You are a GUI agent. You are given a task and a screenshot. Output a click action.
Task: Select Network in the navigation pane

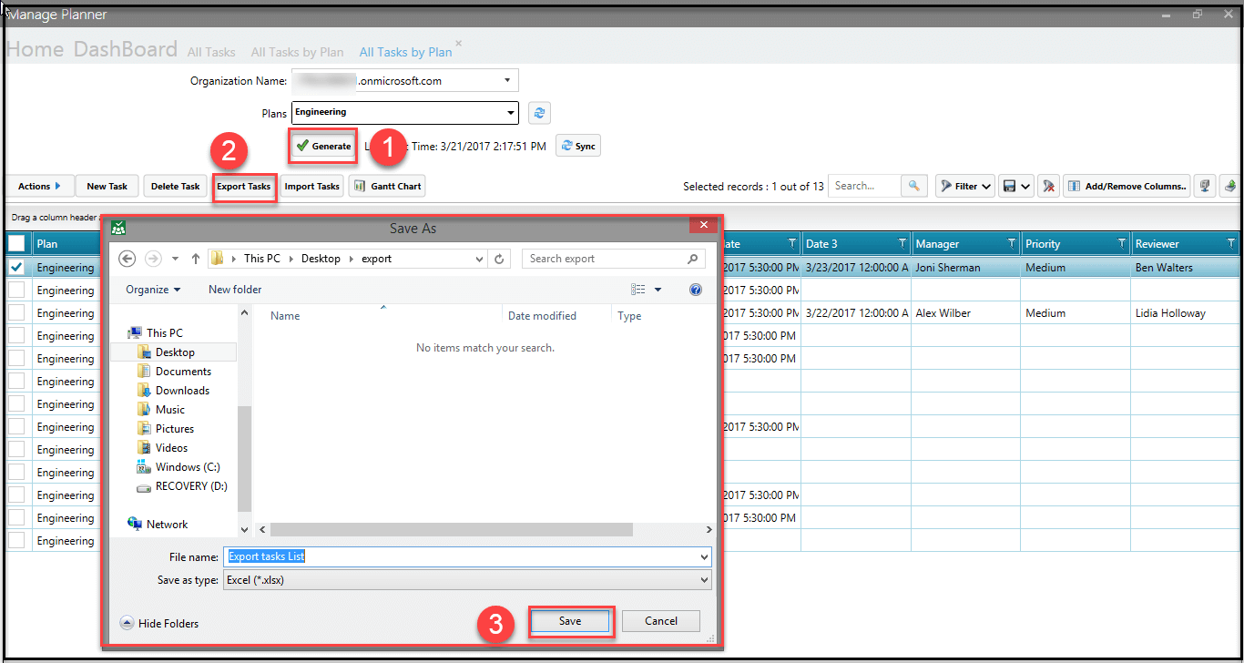[158, 525]
